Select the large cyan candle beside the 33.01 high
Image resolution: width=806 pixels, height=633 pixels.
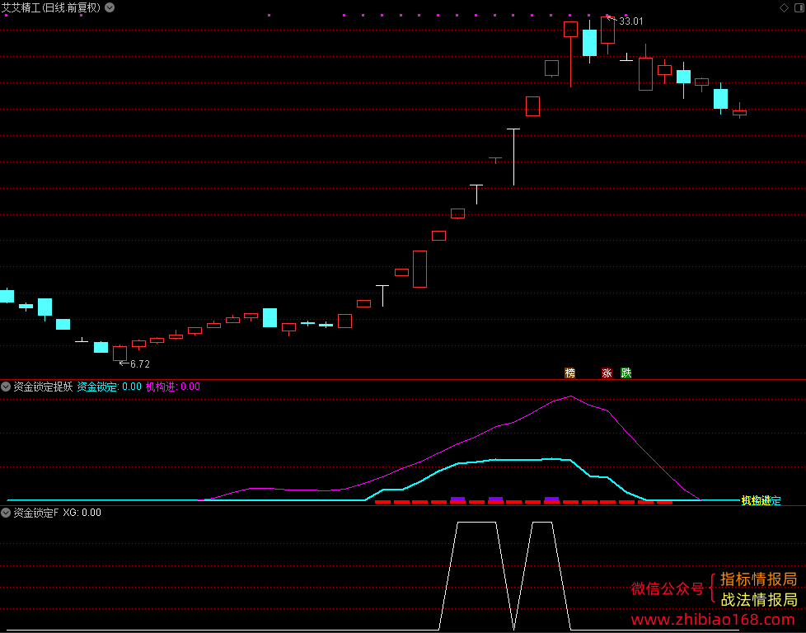coord(589,42)
